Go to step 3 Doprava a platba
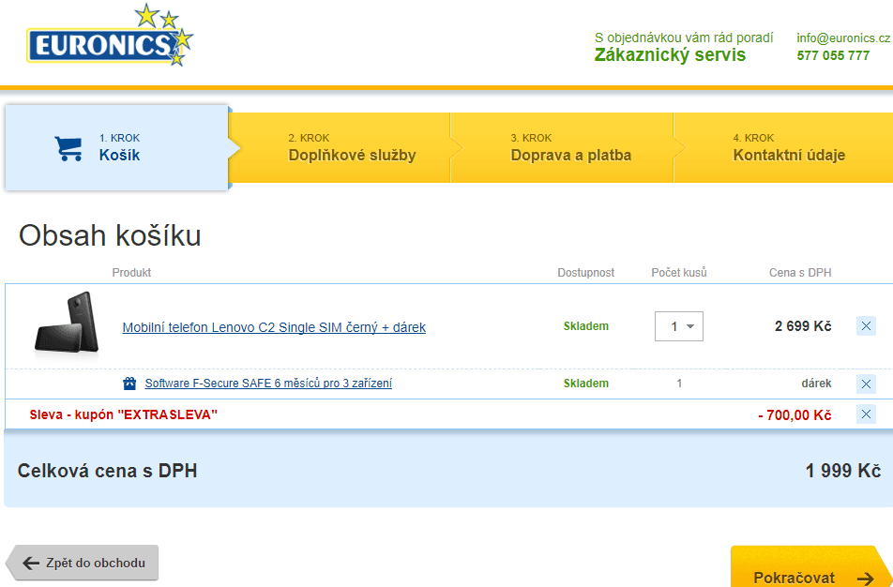 point(562,147)
